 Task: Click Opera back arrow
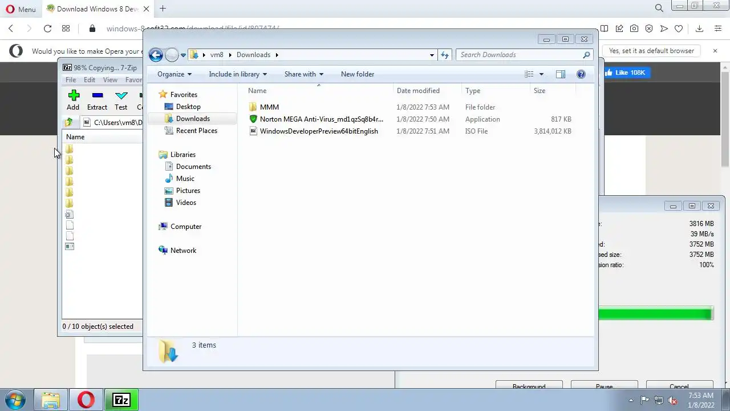pos(11,29)
